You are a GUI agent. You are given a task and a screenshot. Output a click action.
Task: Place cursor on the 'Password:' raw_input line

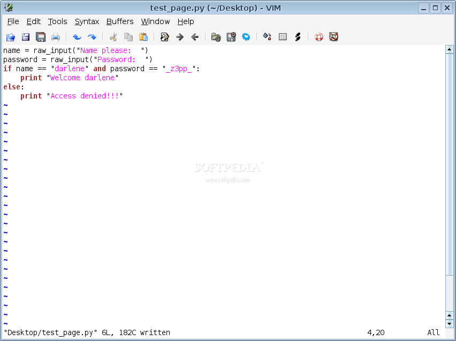[x=78, y=59]
